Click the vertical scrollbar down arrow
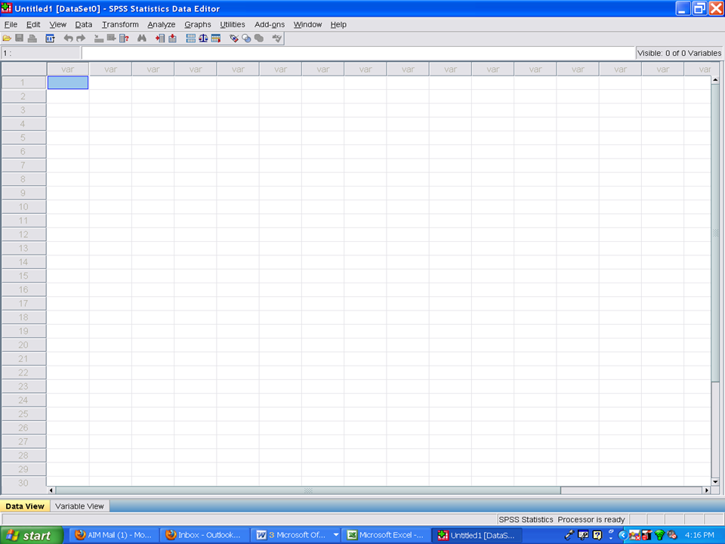Screen dimensions: 725x544 [x=715, y=481]
